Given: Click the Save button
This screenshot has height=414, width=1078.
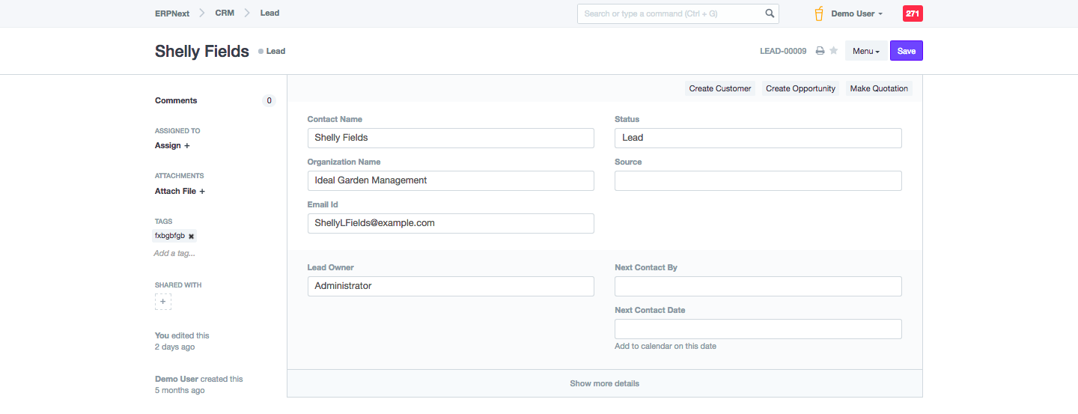Looking at the screenshot, I should tap(907, 51).
